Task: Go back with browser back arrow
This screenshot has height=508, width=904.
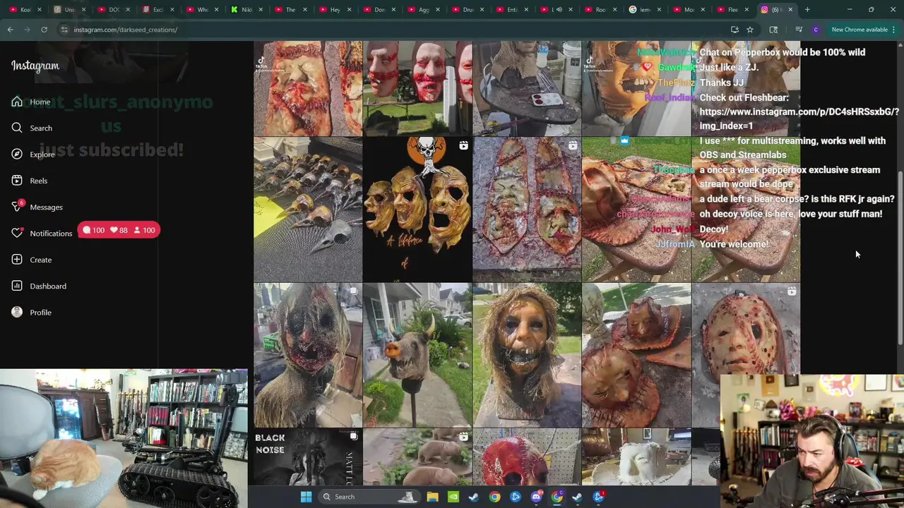Action: tap(10, 30)
